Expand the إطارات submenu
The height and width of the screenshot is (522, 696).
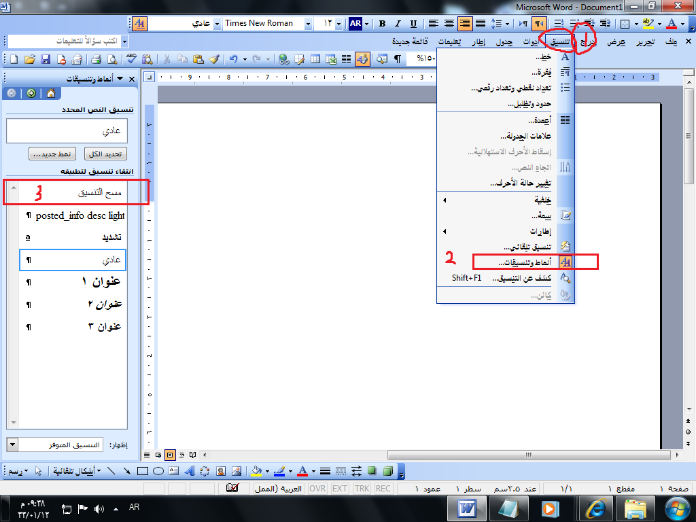point(496,231)
